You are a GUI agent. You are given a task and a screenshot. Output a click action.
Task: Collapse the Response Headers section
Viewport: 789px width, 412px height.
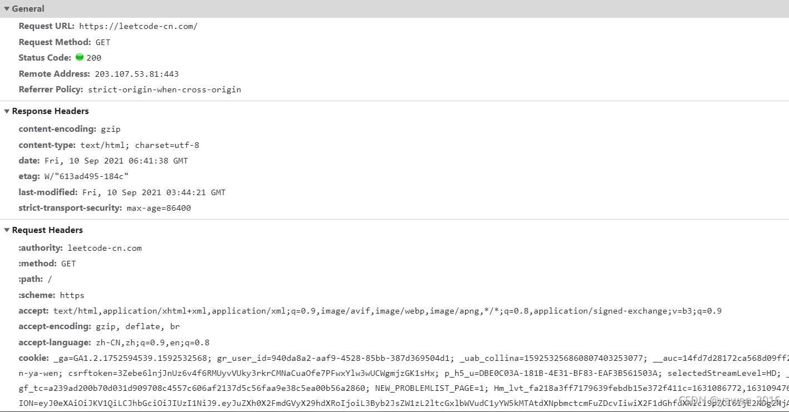pos(7,111)
